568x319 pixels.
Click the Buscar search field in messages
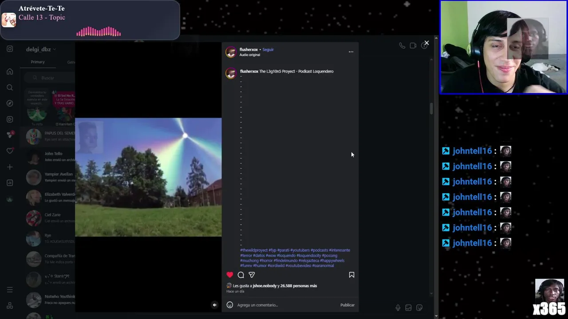(50, 78)
